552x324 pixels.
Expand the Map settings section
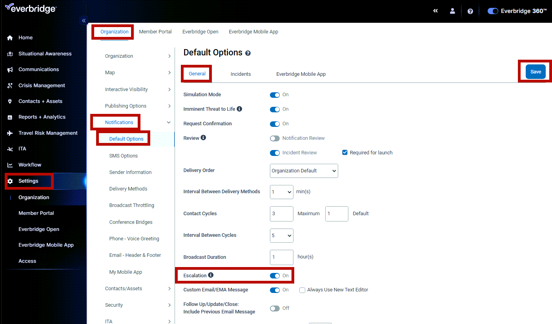click(169, 73)
